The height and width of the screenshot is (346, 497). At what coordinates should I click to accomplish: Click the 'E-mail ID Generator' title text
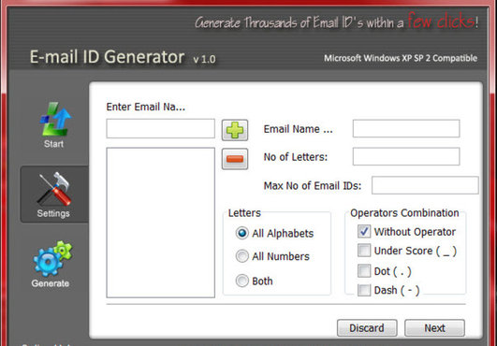pyautogui.click(x=107, y=57)
